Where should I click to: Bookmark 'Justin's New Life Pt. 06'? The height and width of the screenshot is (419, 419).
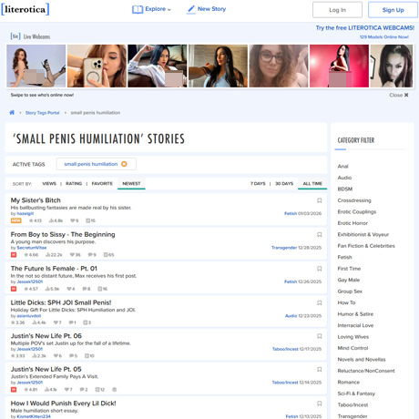pyautogui.click(x=320, y=336)
